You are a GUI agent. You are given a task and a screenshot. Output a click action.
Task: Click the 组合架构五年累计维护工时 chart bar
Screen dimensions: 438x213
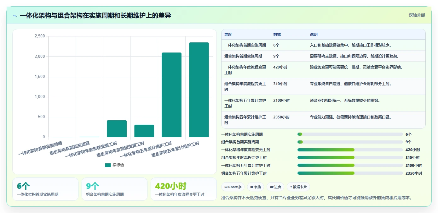click(x=199, y=90)
